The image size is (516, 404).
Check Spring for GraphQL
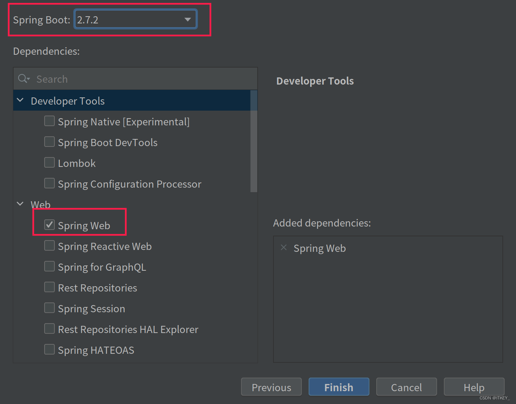pos(49,267)
